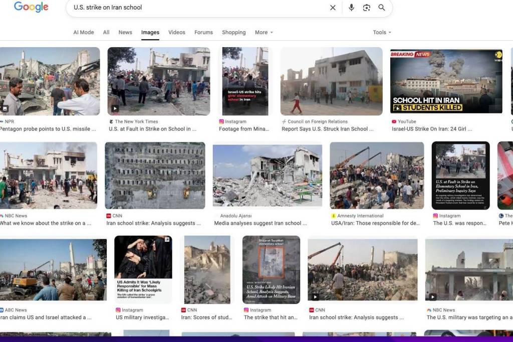Click the Google Lens camera icon
The height and width of the screenshot is (342, 513).
[x=367, y=8]
